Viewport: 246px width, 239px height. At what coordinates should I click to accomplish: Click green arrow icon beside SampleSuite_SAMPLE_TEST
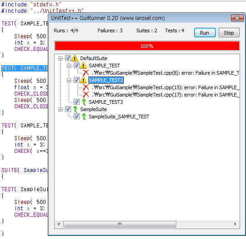click(84, 117)
